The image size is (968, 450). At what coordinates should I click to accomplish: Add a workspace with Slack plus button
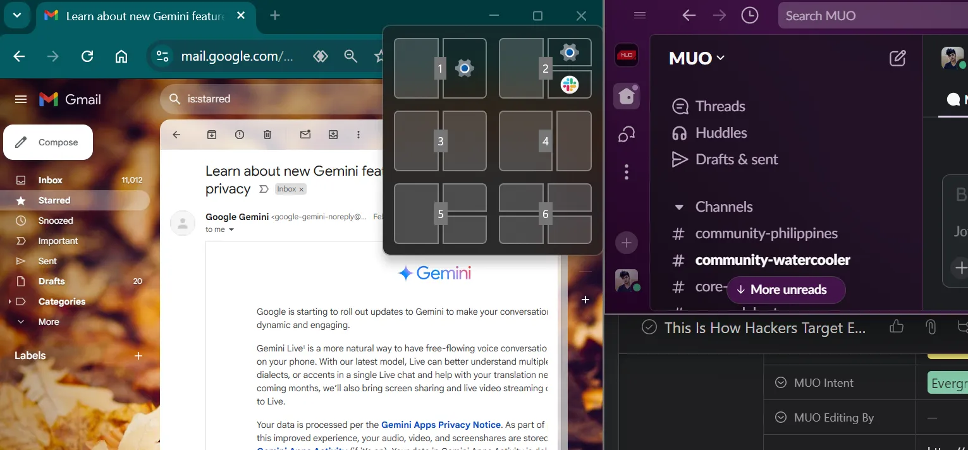coord(627,243)
